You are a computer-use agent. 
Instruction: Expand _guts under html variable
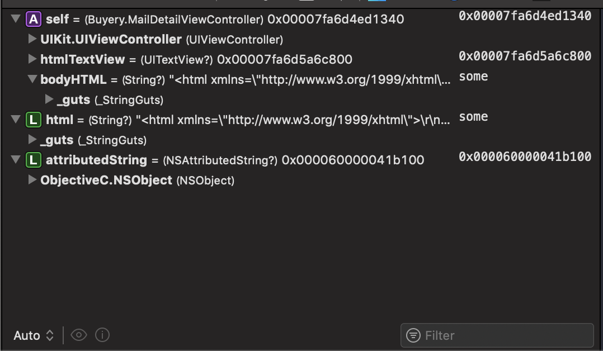(32, 140)
